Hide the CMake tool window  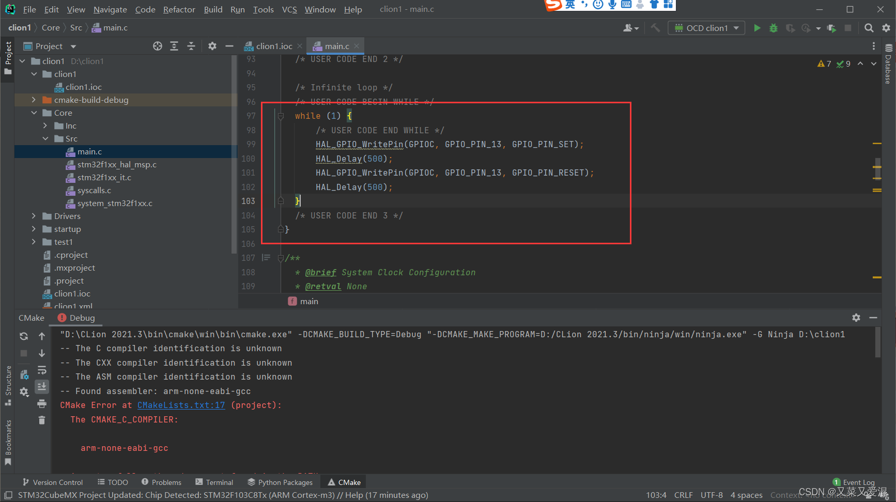click(873, 318)
